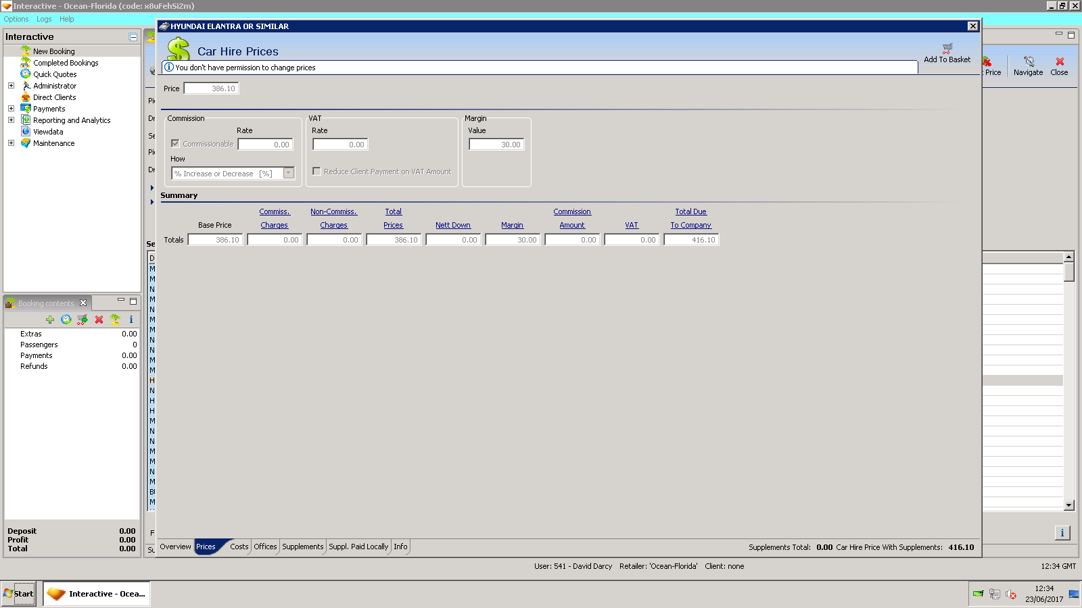
Task: Toggle the Commissionable checkbox
Action: point(175,144)
